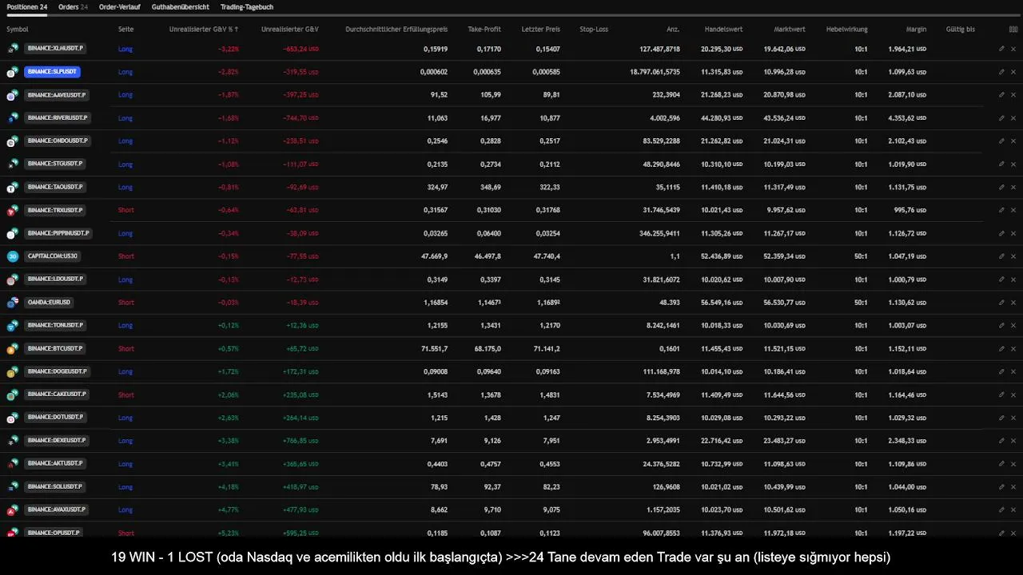Go to the Guthabenübersicht tab

[x=180, y=7]
